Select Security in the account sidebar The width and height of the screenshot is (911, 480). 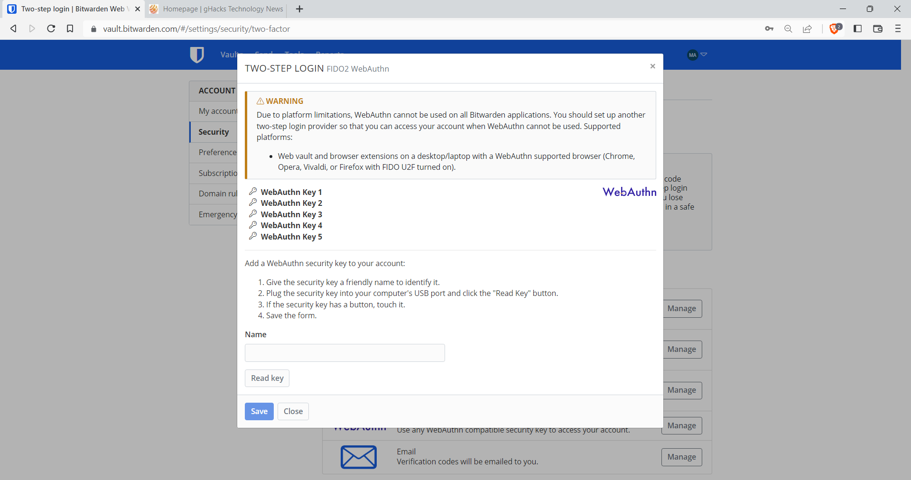pos(214,132)
